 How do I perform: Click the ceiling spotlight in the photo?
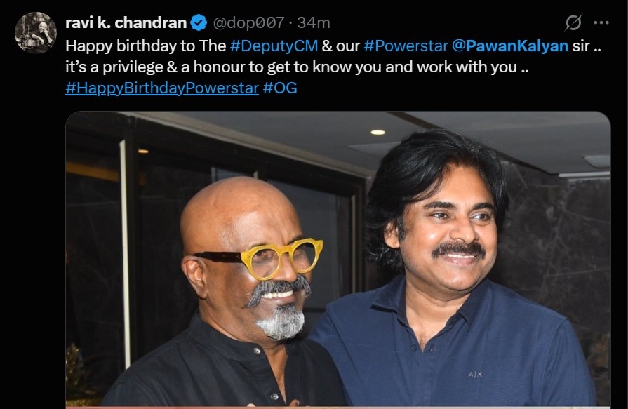378,132
